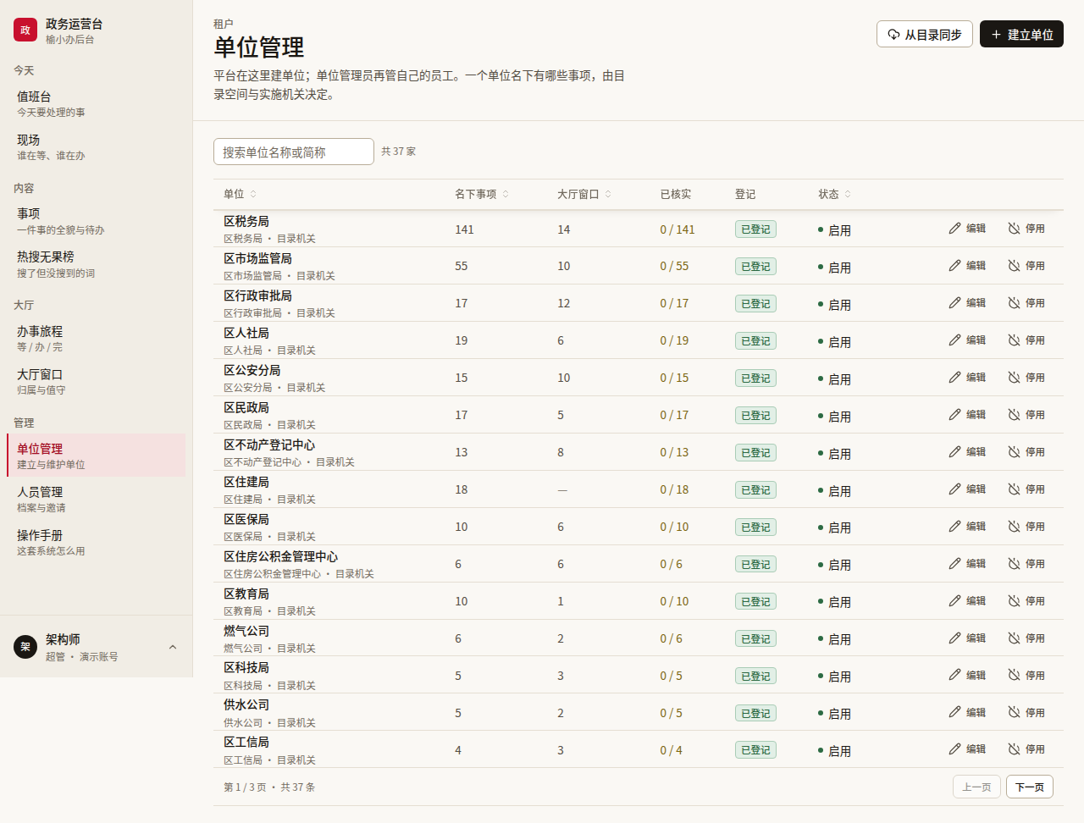Click the disable icon for 区不动产登记中心

(x=1014, y=452)
